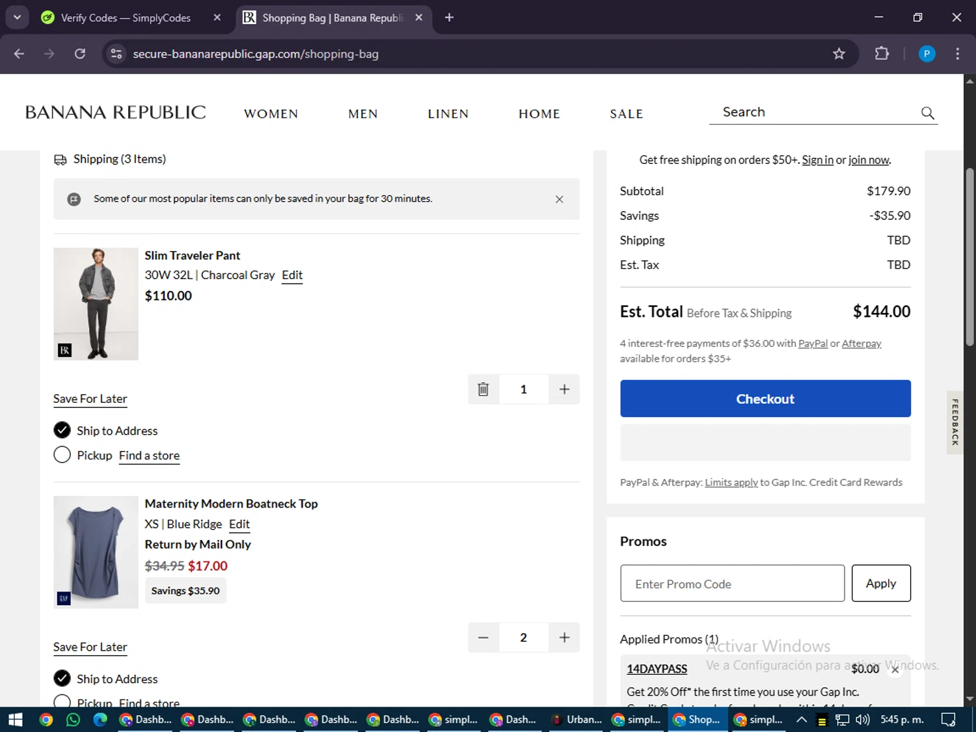Reload the current page
The image size is (976, 732).
tap(80, 54)
